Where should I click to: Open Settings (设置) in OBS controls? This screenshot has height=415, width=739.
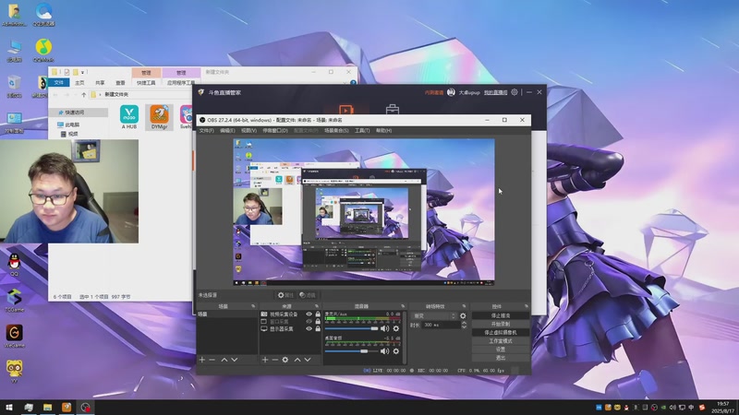pos(501,350)
